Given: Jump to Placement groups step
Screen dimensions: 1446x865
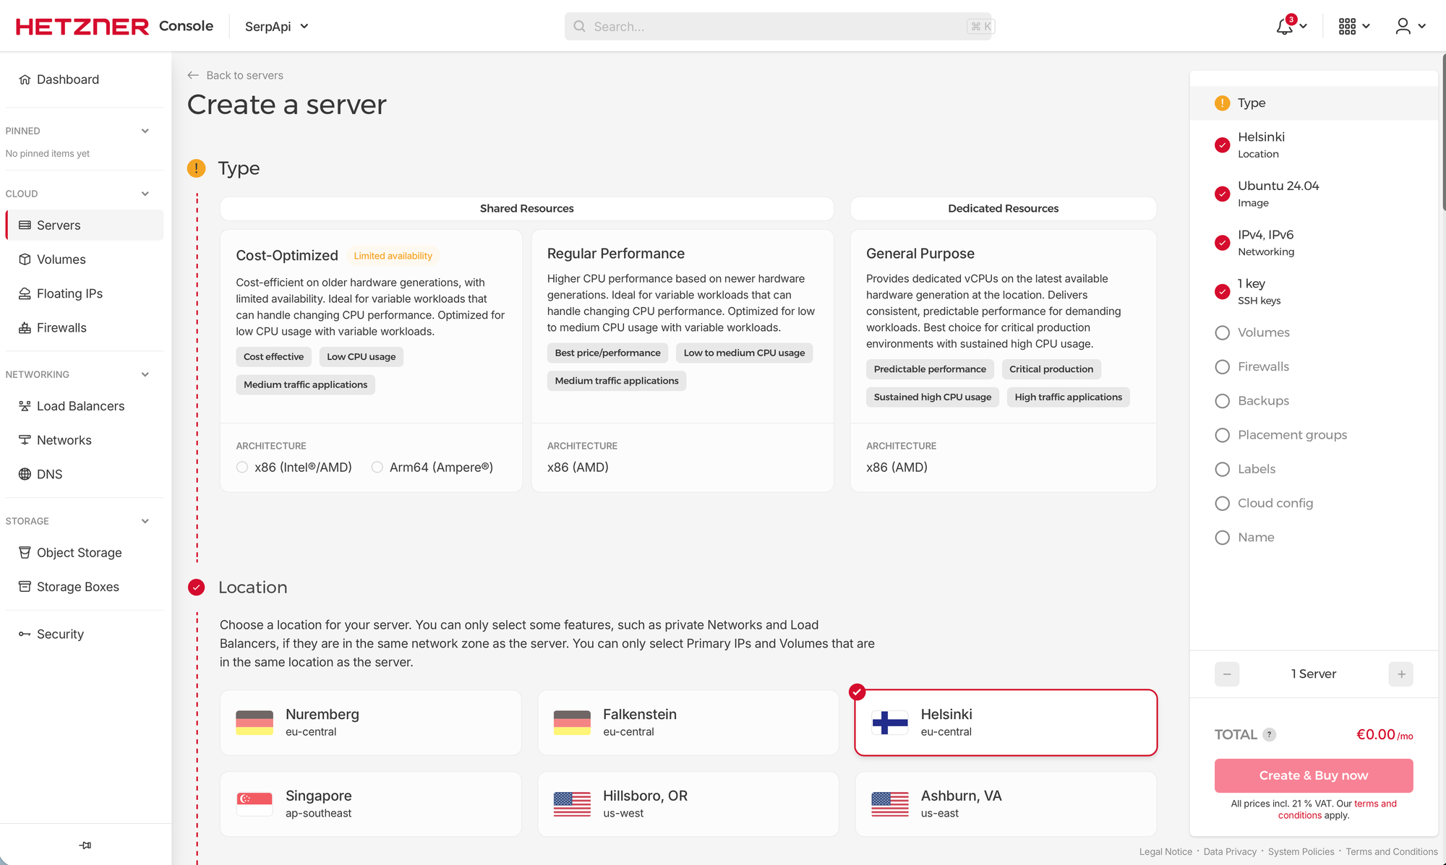Looking at the screenshot, I should (1292, 435).
